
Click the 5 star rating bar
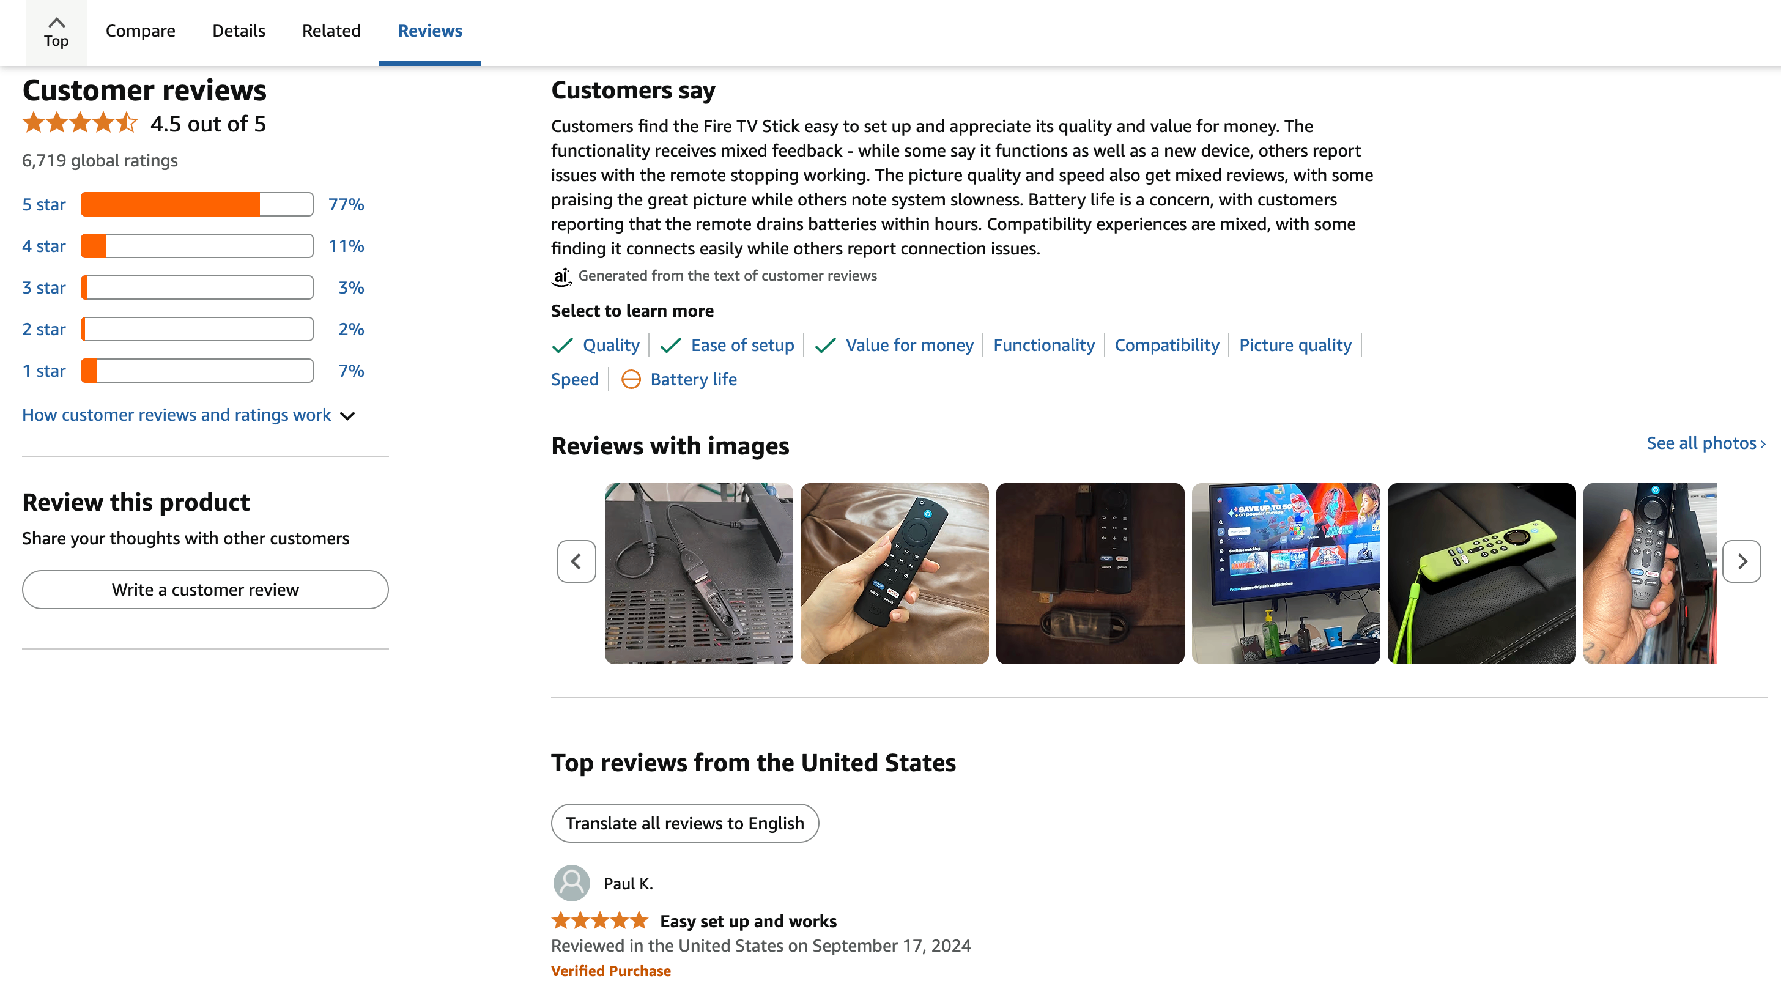(196, 204)
